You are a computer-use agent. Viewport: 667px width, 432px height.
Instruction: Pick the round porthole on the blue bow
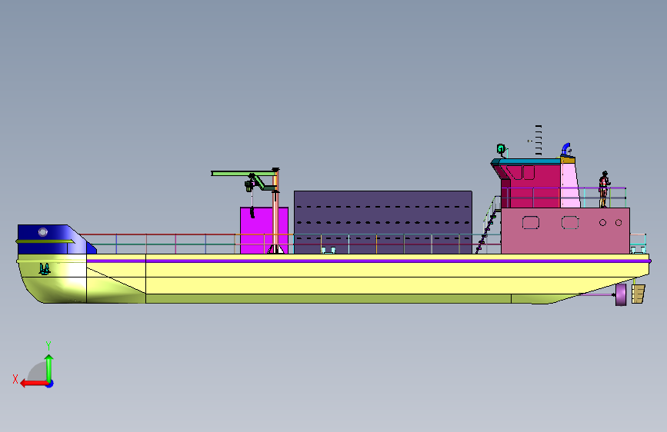43,231
